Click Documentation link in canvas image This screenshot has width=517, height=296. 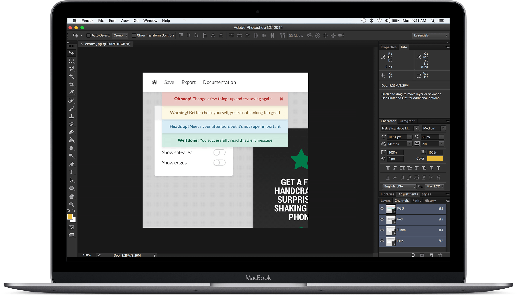click(x=219, y=82)
